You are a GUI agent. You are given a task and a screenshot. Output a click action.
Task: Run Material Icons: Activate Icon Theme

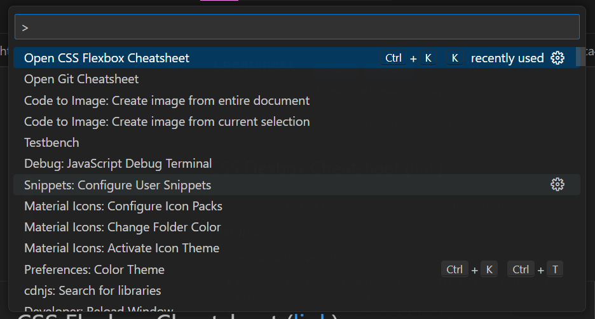121,248
